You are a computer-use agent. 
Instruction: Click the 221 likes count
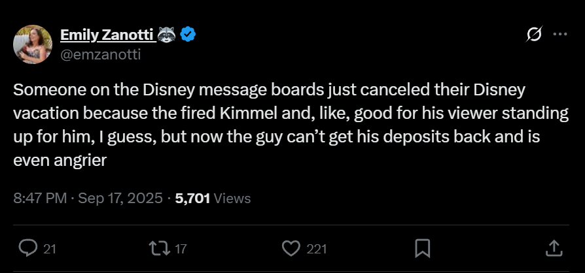316,249
